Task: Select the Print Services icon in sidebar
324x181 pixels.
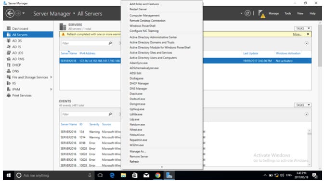Action: pyautogui.click(x=9, y=95)
